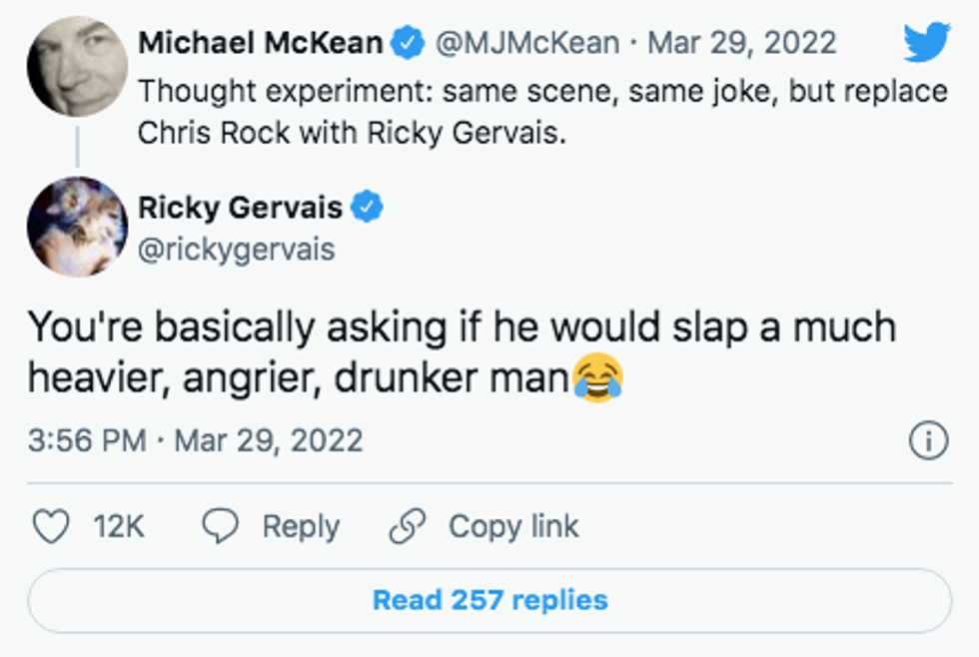Click Michael McKean's verified badge
Image resolution: width=979 pixels, height=657 pixels.
pos(405,43)
